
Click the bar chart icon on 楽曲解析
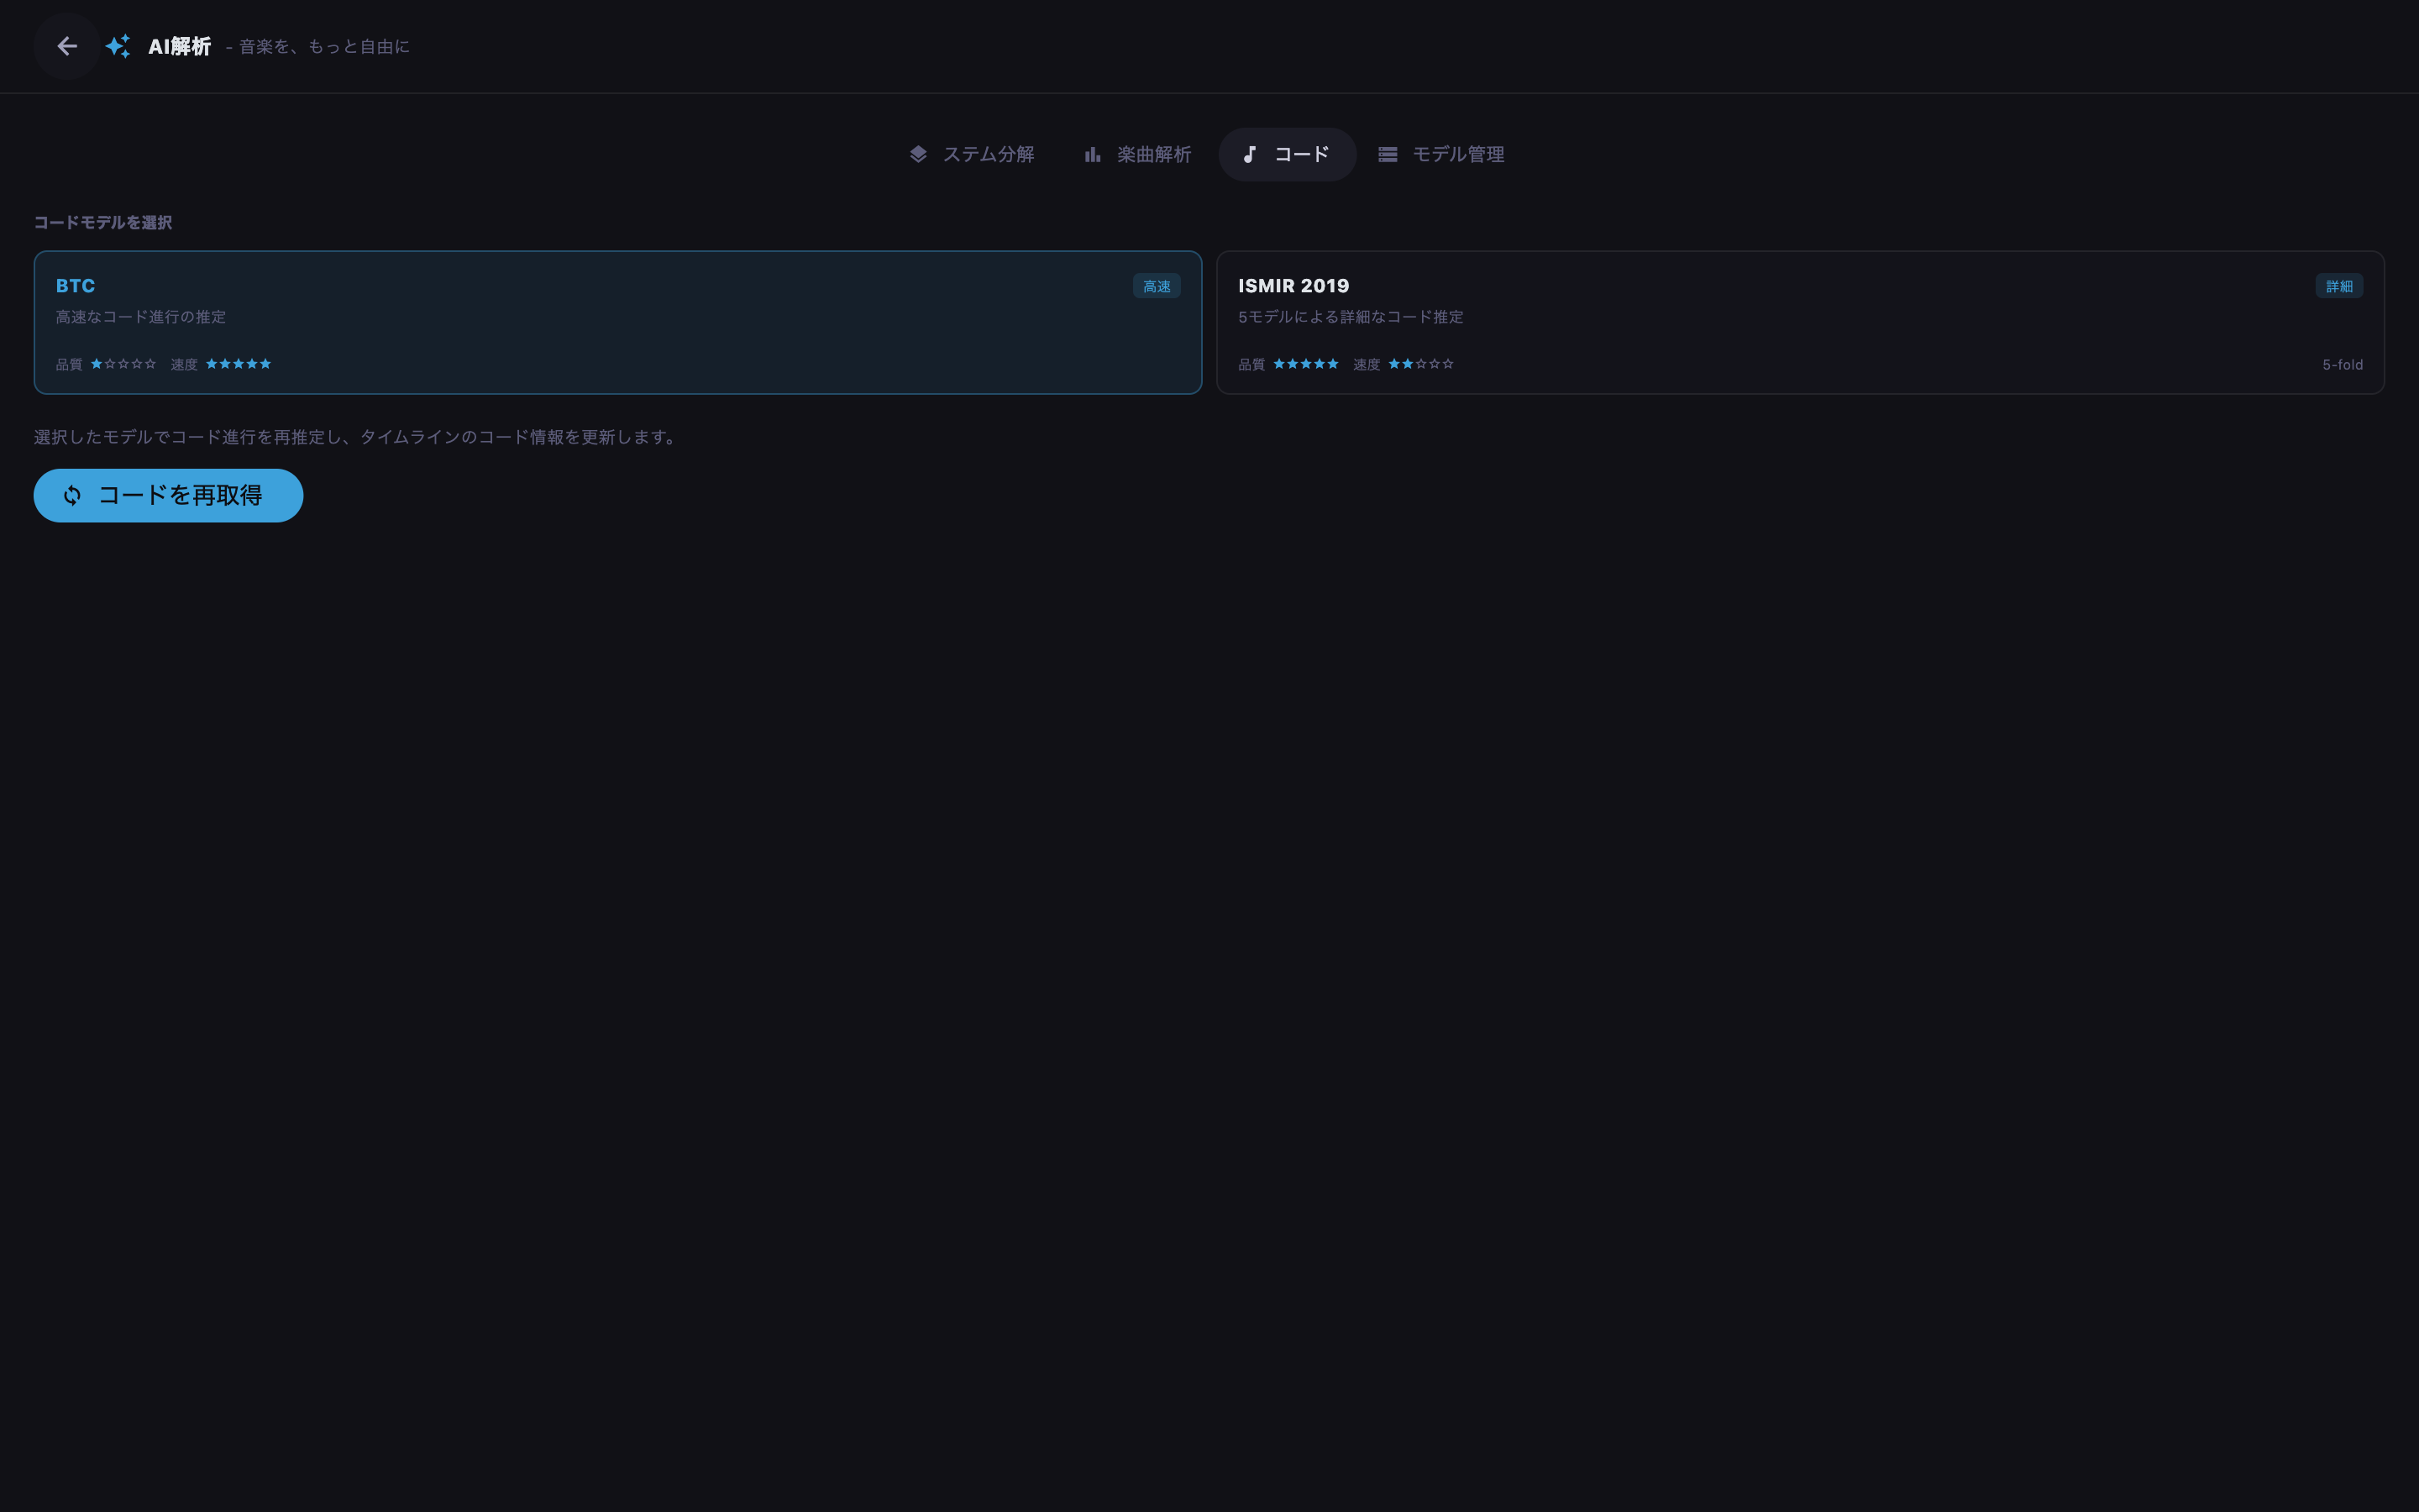tap(1093, 154)
